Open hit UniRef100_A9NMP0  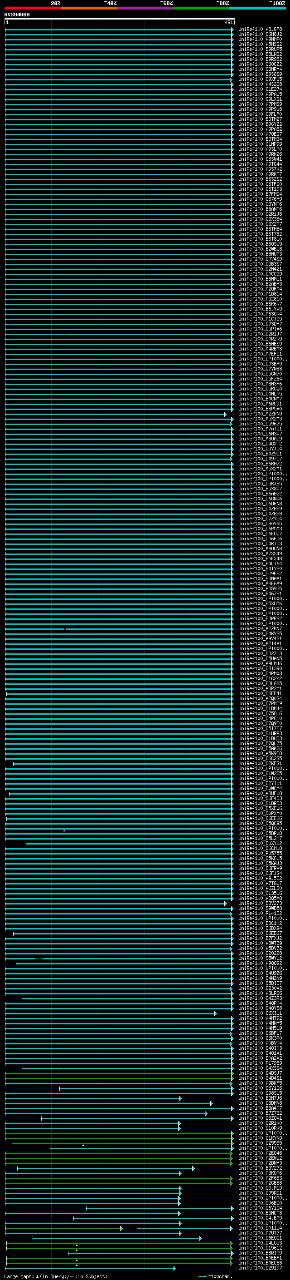(260, 39)
